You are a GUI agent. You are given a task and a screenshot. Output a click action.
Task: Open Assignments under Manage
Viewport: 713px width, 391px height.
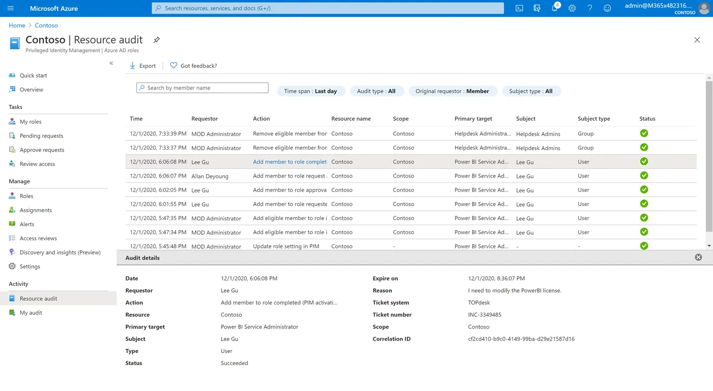[36, 210]
